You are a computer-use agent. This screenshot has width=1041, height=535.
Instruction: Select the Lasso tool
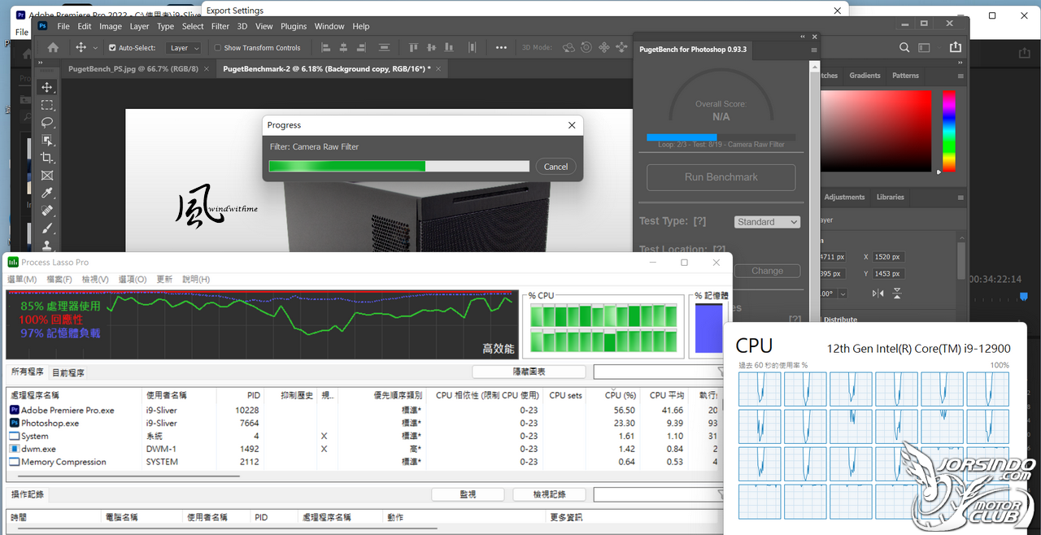[x=47, y=123]
